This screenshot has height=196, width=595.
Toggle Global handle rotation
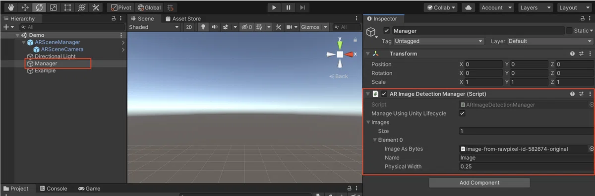(149, 7)
